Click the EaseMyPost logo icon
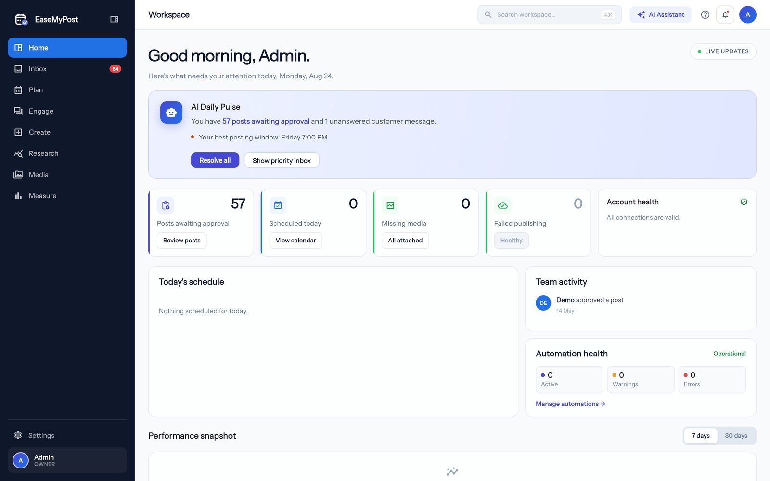 [x=21, y=19]
